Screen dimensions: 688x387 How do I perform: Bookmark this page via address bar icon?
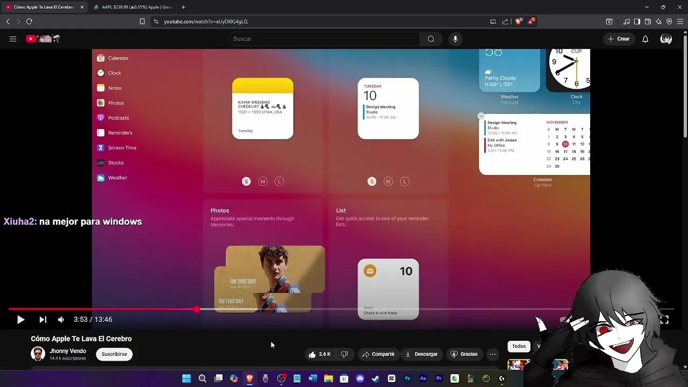point(142,21)
